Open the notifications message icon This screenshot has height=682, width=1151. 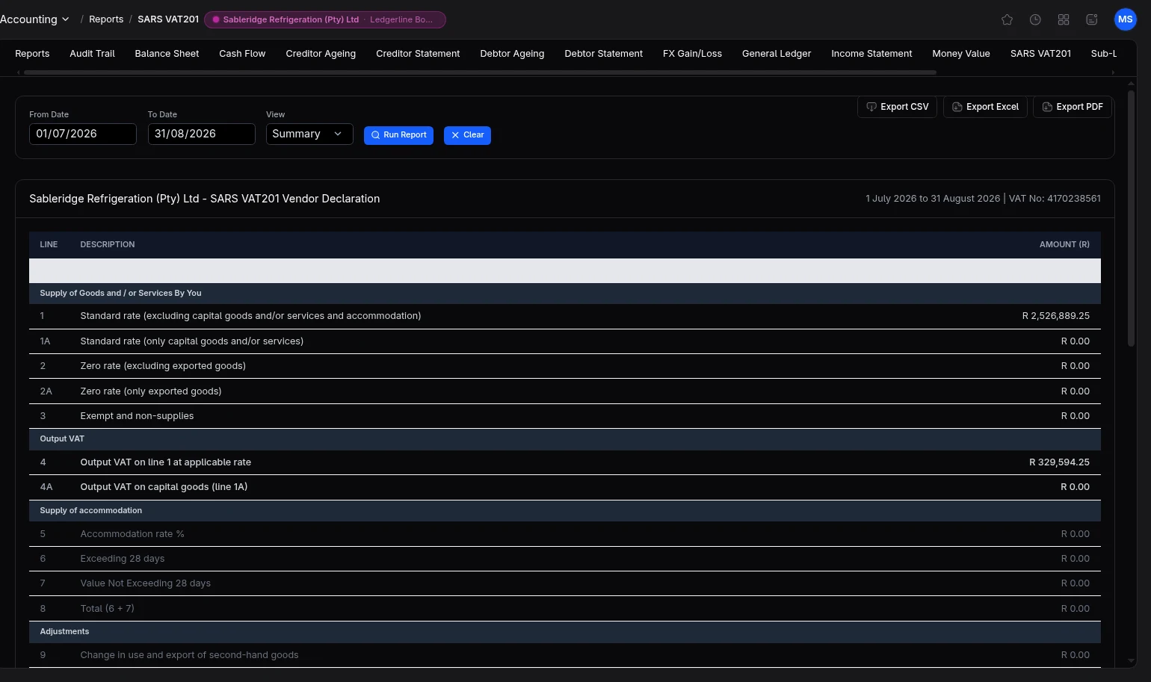click(x=1092, y=19)
